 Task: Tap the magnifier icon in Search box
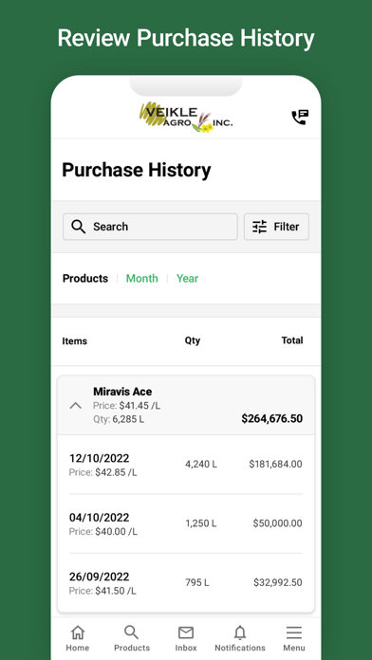tap(79, 227)
